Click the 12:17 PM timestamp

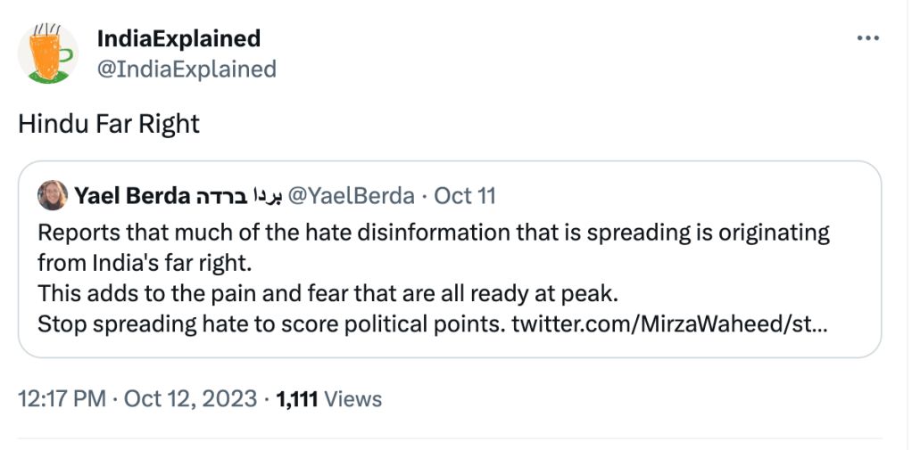(x=62, y=399)
